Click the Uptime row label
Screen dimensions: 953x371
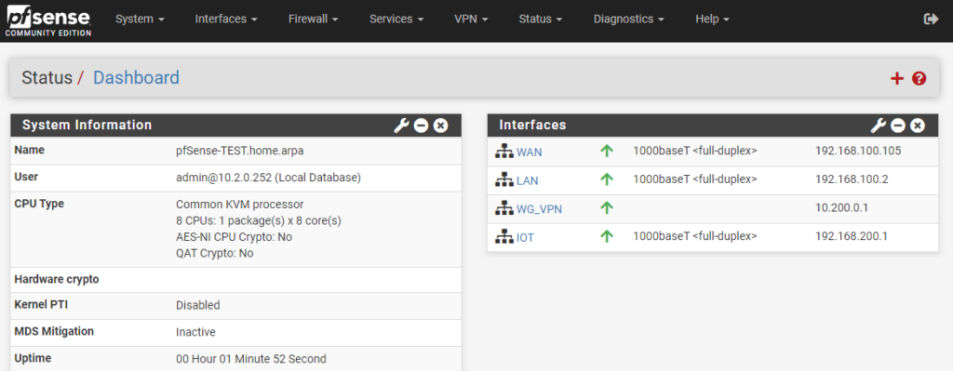pos(33,358)
